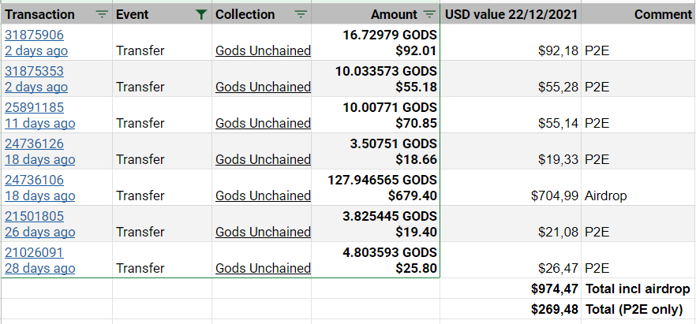696x324 pixels.
Task: Select the $704,99 USD value cell
Action: pos(511,188)
